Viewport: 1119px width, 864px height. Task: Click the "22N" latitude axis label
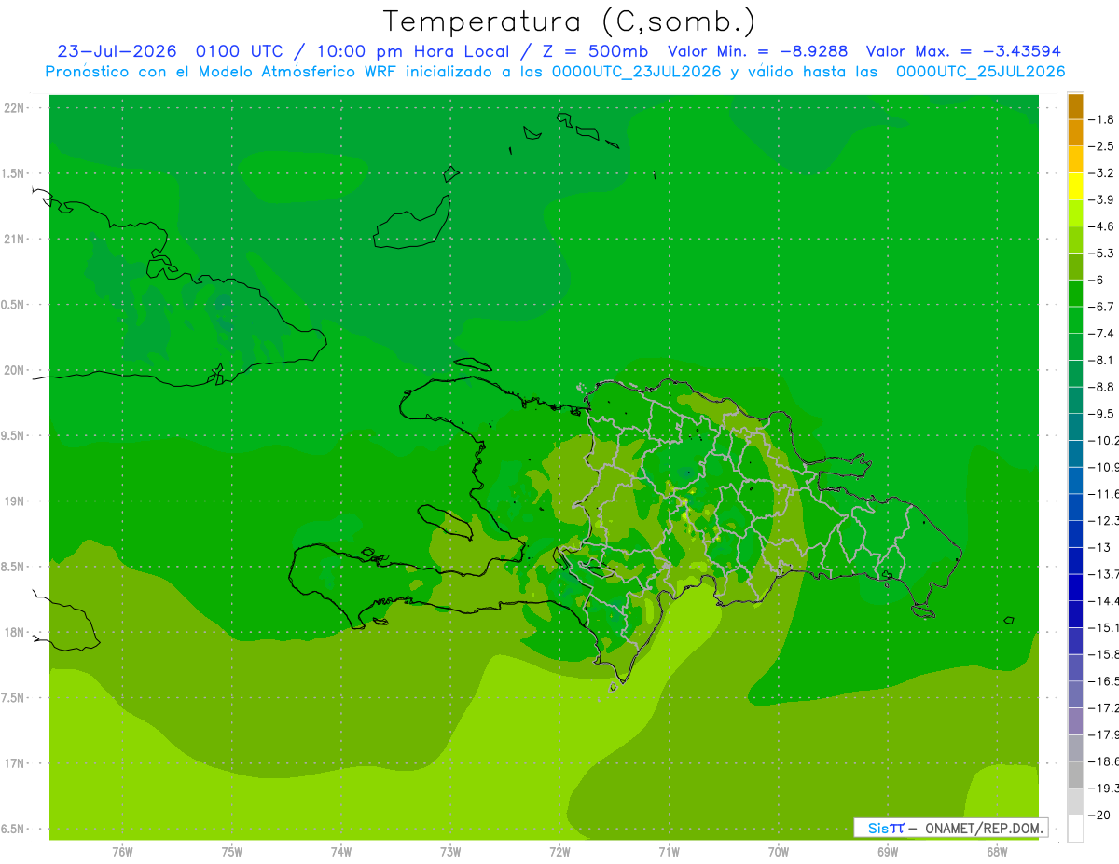pyautogui.click(x=15, y=108)
